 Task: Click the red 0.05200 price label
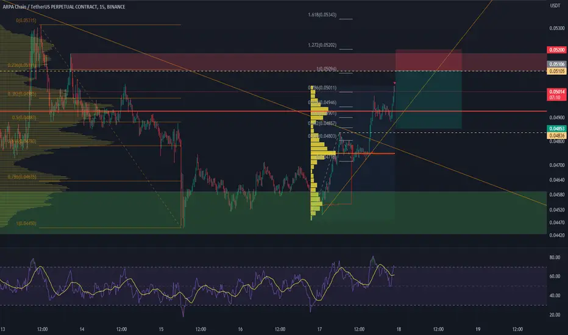tap(556, 50)
